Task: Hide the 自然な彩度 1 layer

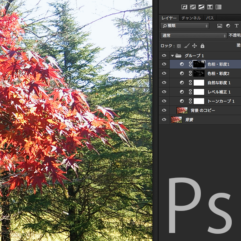Action: coord(164,82)
